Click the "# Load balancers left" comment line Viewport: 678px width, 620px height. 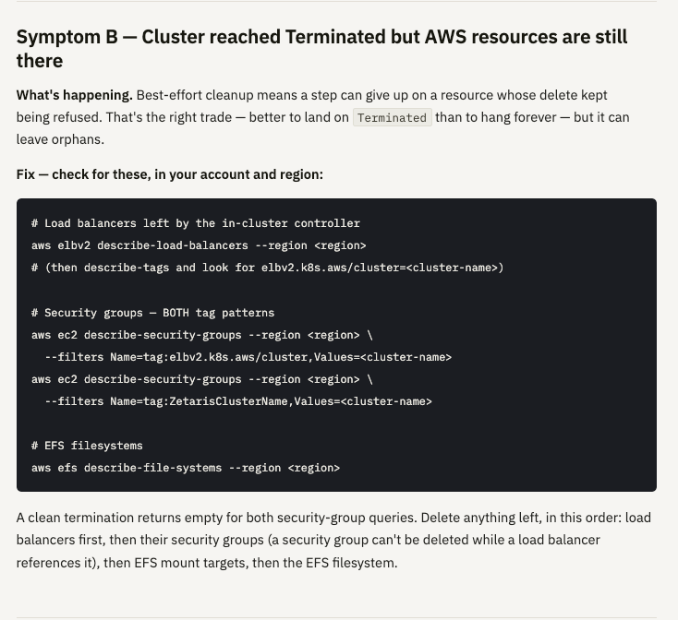(x=196, y=223)
